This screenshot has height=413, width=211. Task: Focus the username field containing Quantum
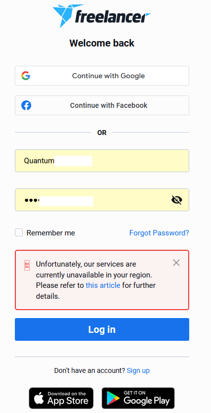pyautogui.click(x=102, y=161)
